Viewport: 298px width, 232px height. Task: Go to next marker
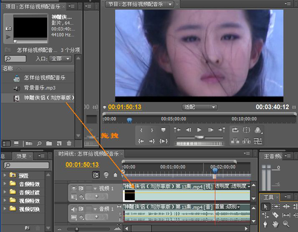point(222,130)
